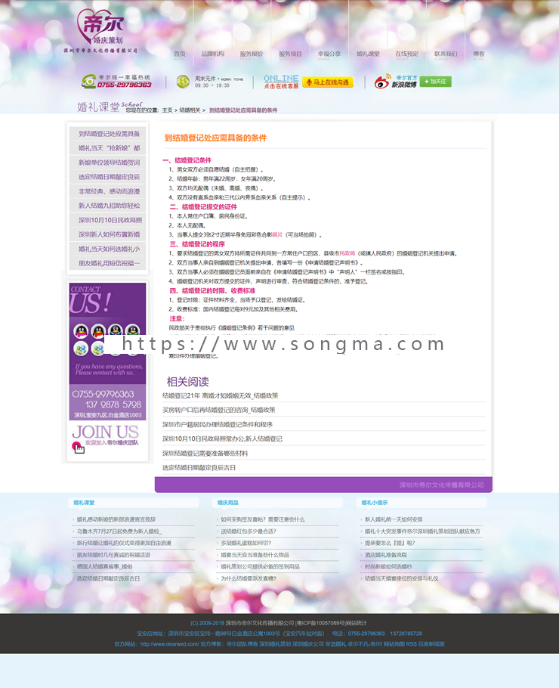Open the 百度新闻源 footer link
Viewport: 559px width, 688px height.
point(431,644)
